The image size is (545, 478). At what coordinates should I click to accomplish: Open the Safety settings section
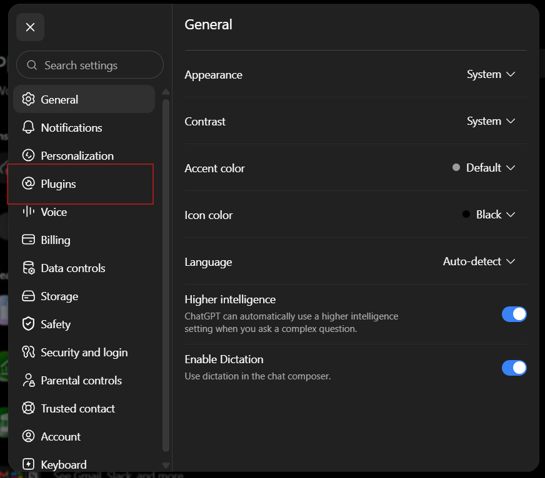(84, 324)
